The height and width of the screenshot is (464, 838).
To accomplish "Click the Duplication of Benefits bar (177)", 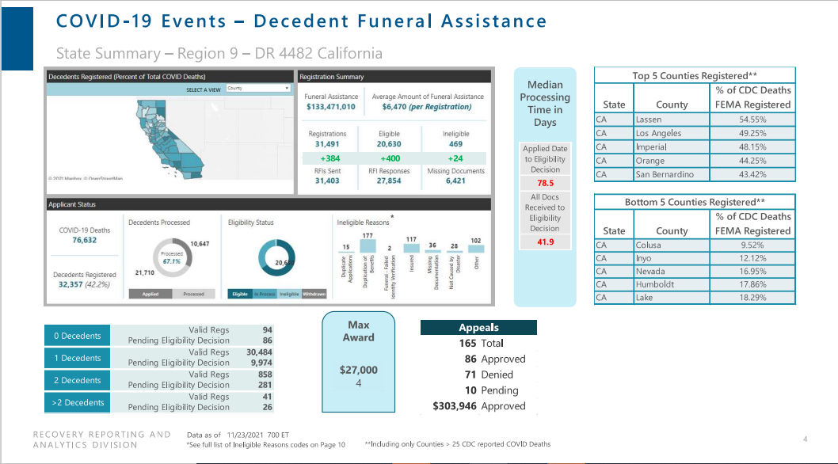I will tap(368, 246).
